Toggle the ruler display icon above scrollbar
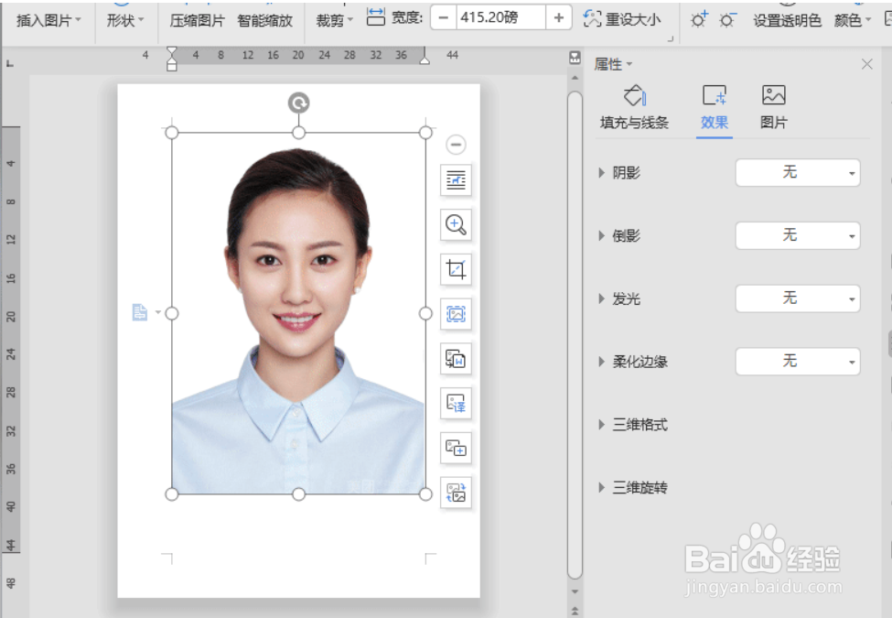Image resolution: width=892 pixels, height=618 pixels. pos(575,57)
